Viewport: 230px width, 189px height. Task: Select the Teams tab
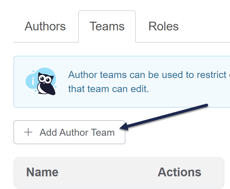(x=107, y=26)
